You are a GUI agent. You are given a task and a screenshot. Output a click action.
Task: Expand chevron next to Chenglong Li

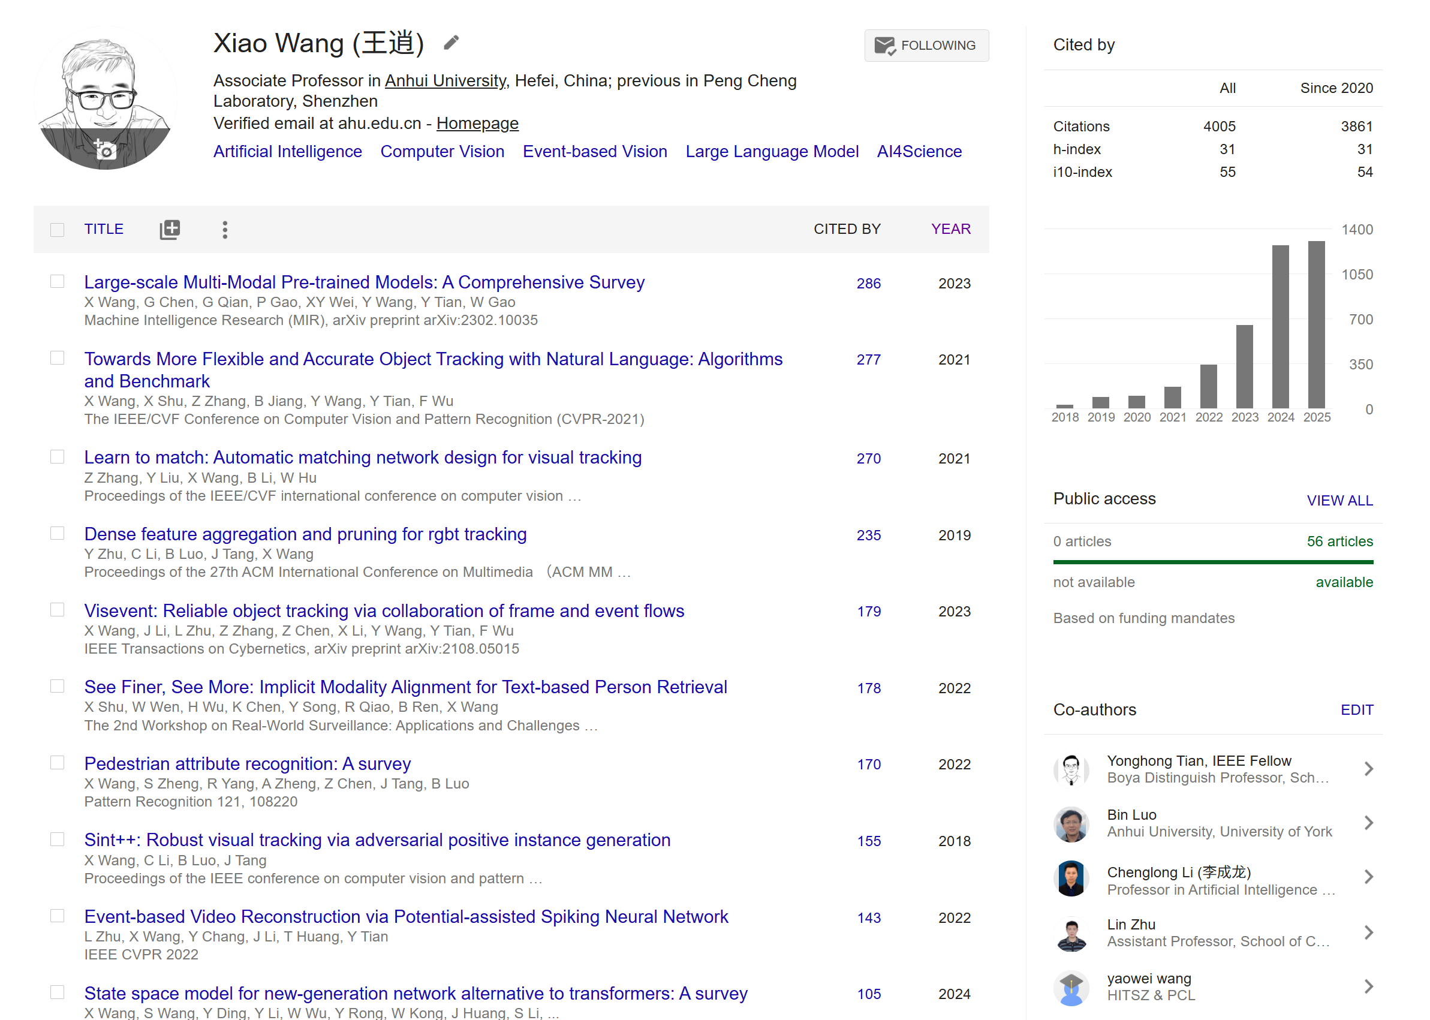(1368, 877)
